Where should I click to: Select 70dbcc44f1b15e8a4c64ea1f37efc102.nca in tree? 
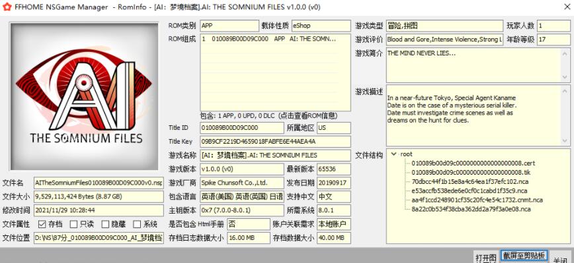pyautogui.click(x=470, y=181)
